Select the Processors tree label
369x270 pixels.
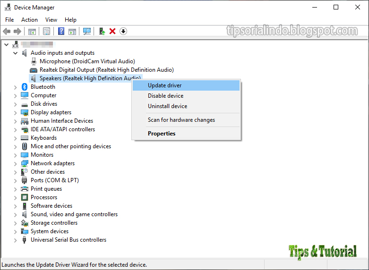coord(44,197)
